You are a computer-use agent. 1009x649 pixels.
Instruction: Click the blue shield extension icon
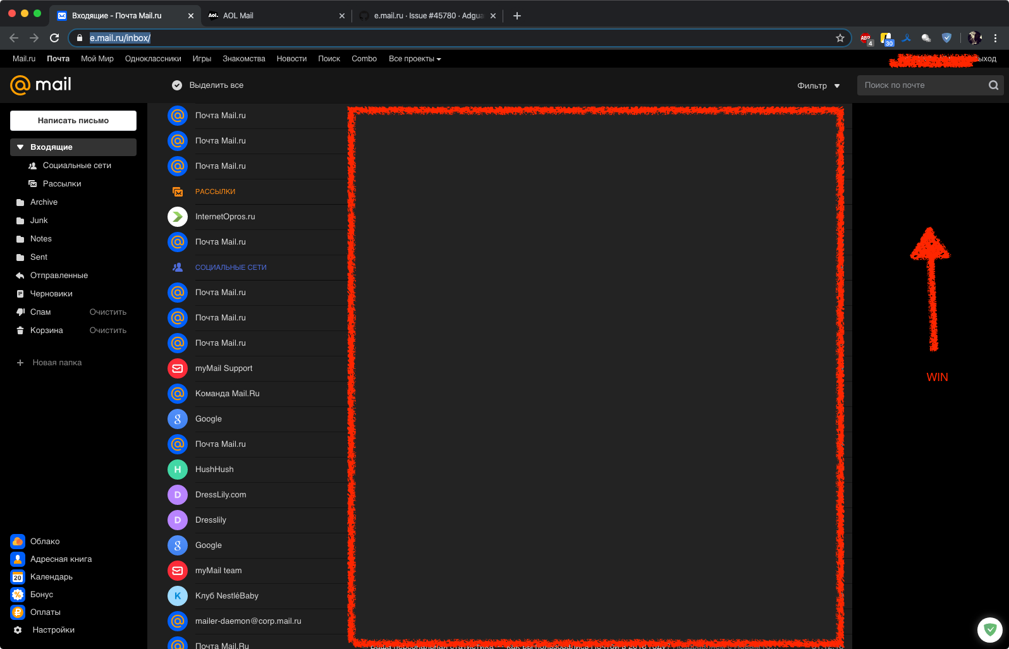tap(946, 38)
